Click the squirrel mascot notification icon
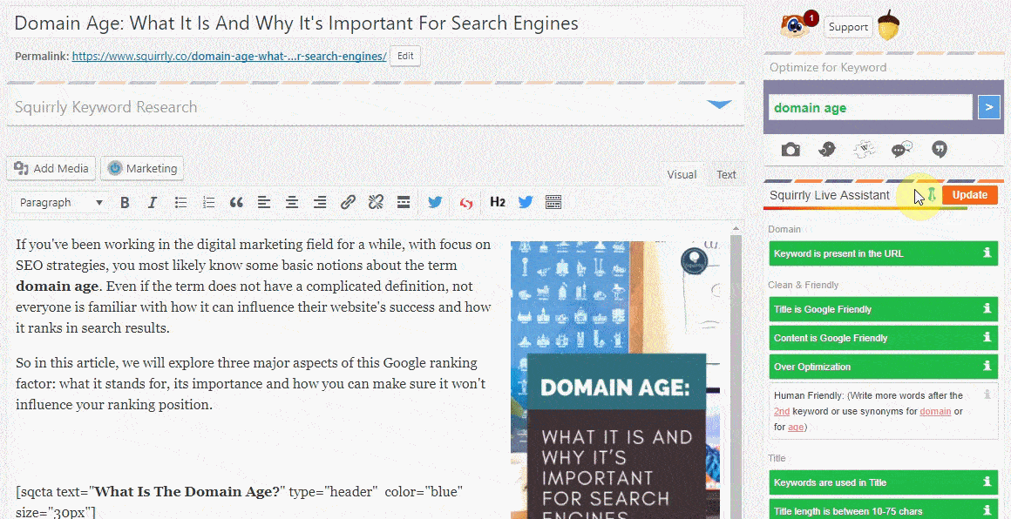This screenshot has width=1011, height=519. [x=798, y=26]
